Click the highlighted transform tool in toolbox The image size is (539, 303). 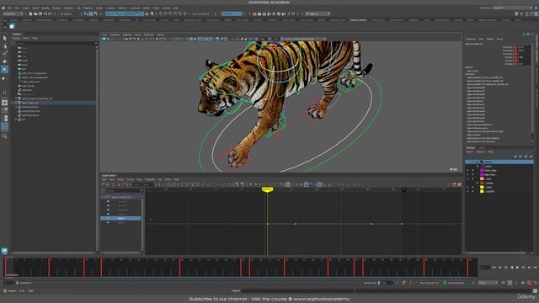(x=4, y=69)
